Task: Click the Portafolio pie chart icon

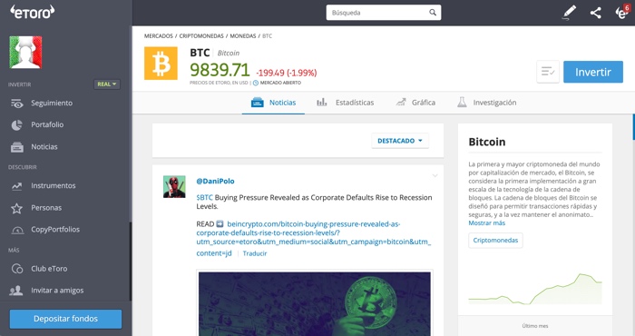Action: [16, 124]
